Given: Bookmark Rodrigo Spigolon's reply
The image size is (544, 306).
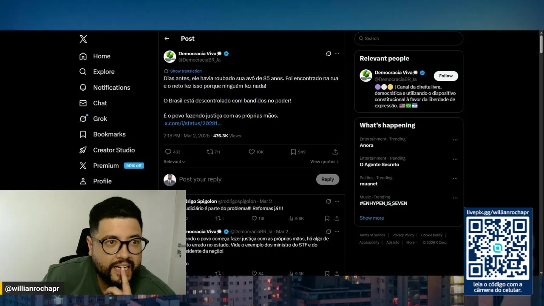Looking at the screenshot, I should 327,218.
